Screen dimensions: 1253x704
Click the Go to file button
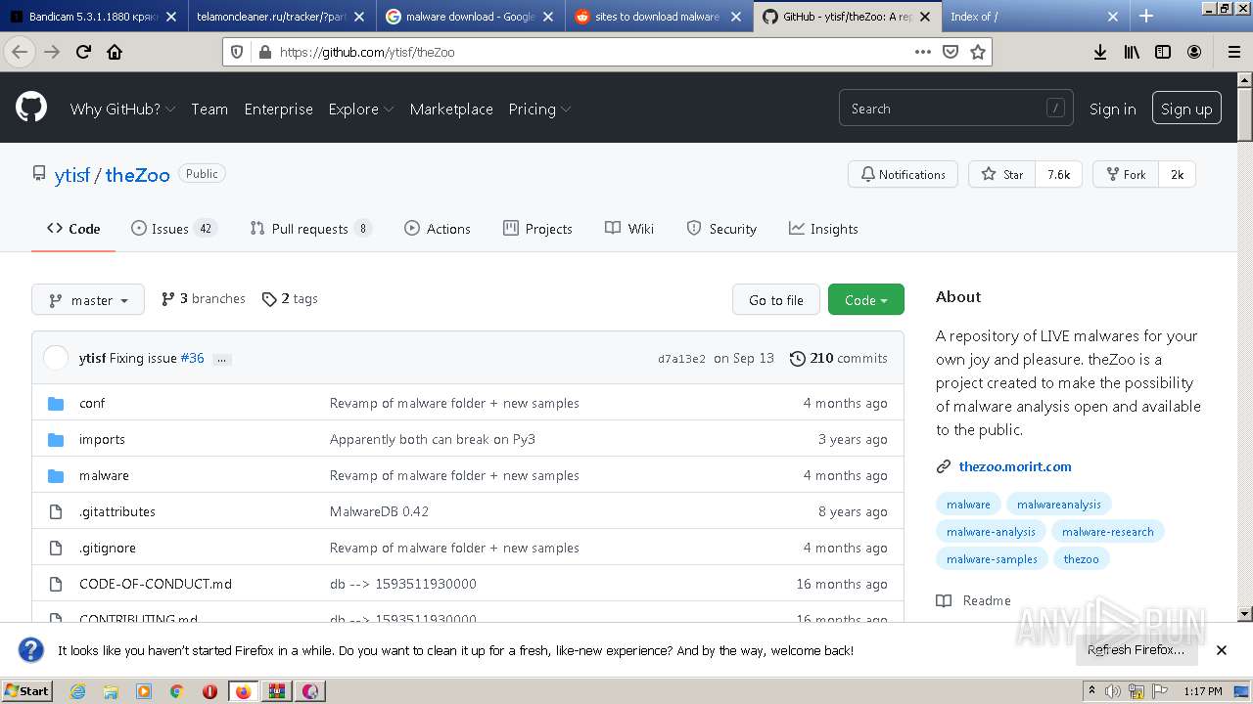click(x=776, y=300)
